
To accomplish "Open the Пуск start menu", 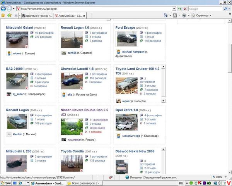I will [6, 183].
